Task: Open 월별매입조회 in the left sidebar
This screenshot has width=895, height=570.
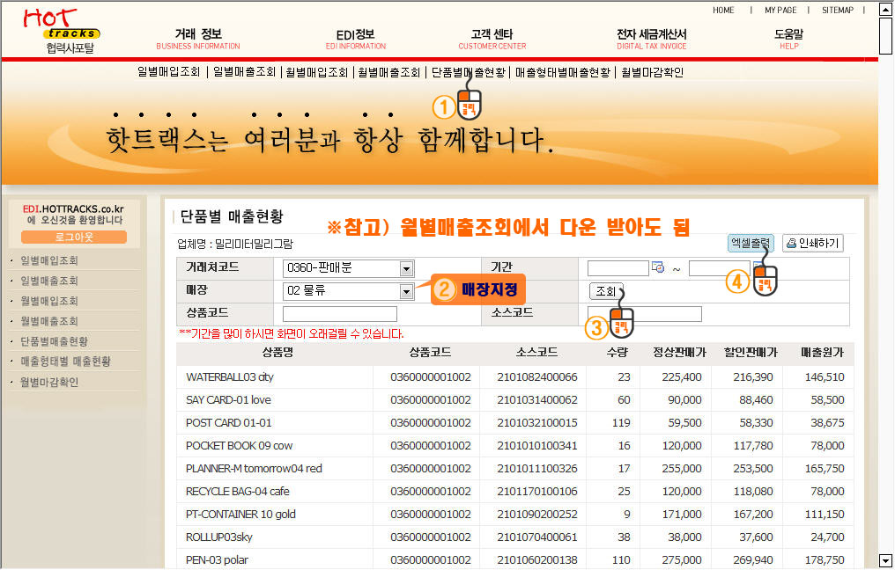Action: click(49, 301)
